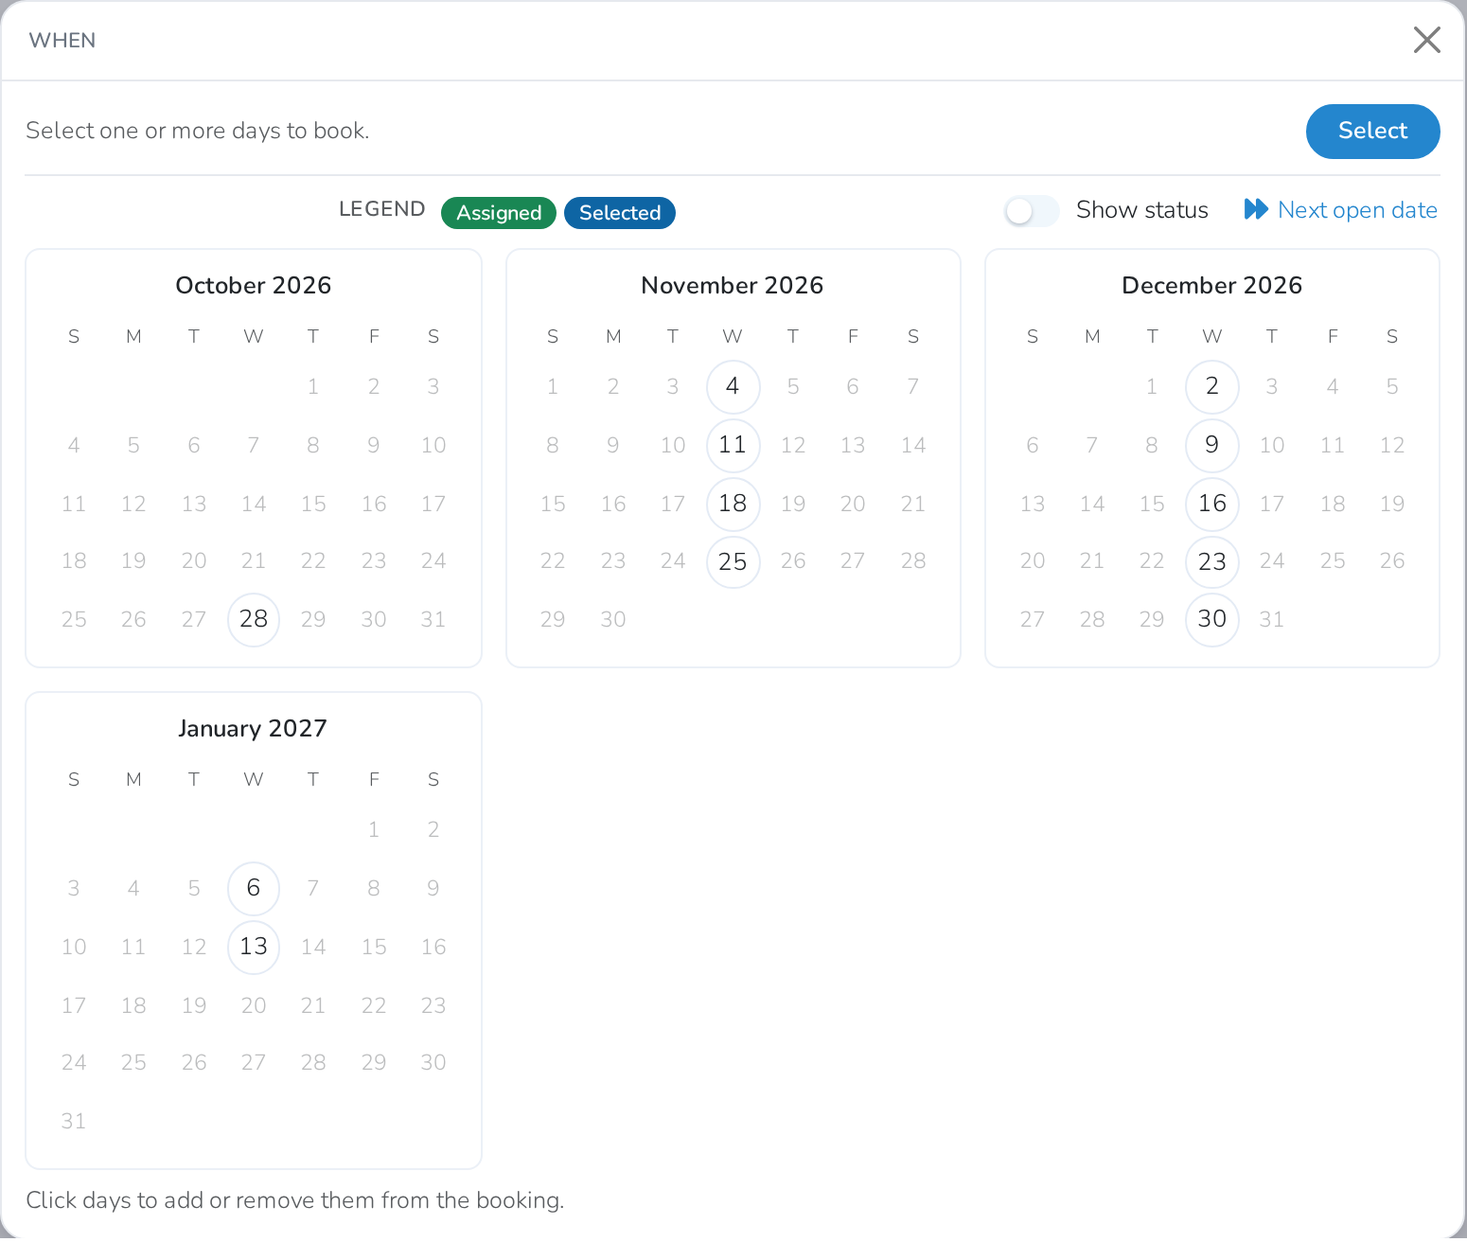Viewport: 1467px width, 1242px height.
Task: Click disabled day 31 in October 2026
Action: (x=433, y=620)
